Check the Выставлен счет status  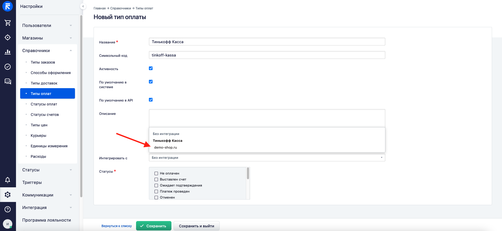[x=156, y=179]
